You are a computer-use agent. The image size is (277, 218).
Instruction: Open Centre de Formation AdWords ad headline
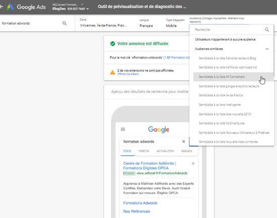point(150,166)
